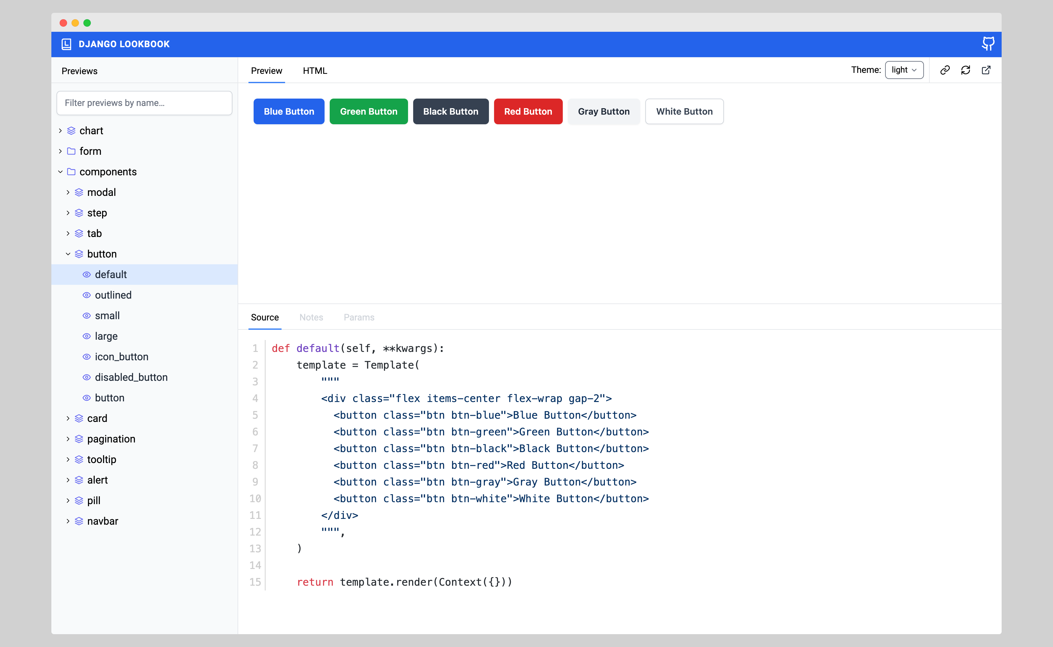Screen dimensions: 1053x647
Task: Open the Notes tab below the preview
Action: (311, 317)
